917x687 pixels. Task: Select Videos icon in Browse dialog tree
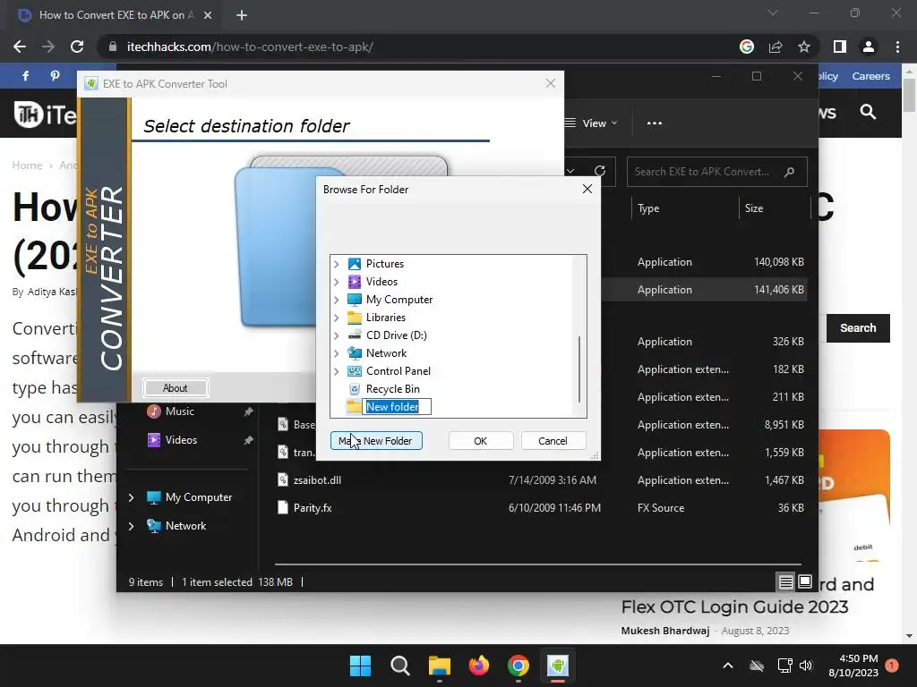(x=355, y=282)
